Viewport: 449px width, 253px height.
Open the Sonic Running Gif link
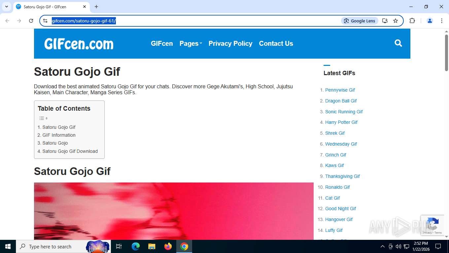(344, 112)
